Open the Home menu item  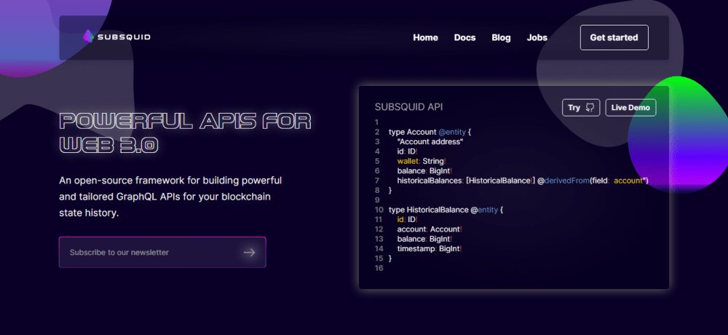coord(425,38)
